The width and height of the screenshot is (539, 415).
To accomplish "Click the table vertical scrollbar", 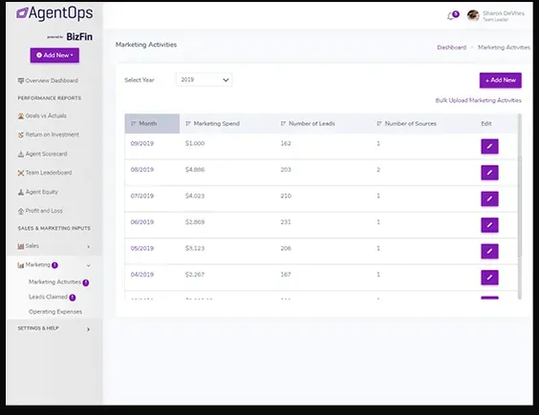I will pos(520,206).
